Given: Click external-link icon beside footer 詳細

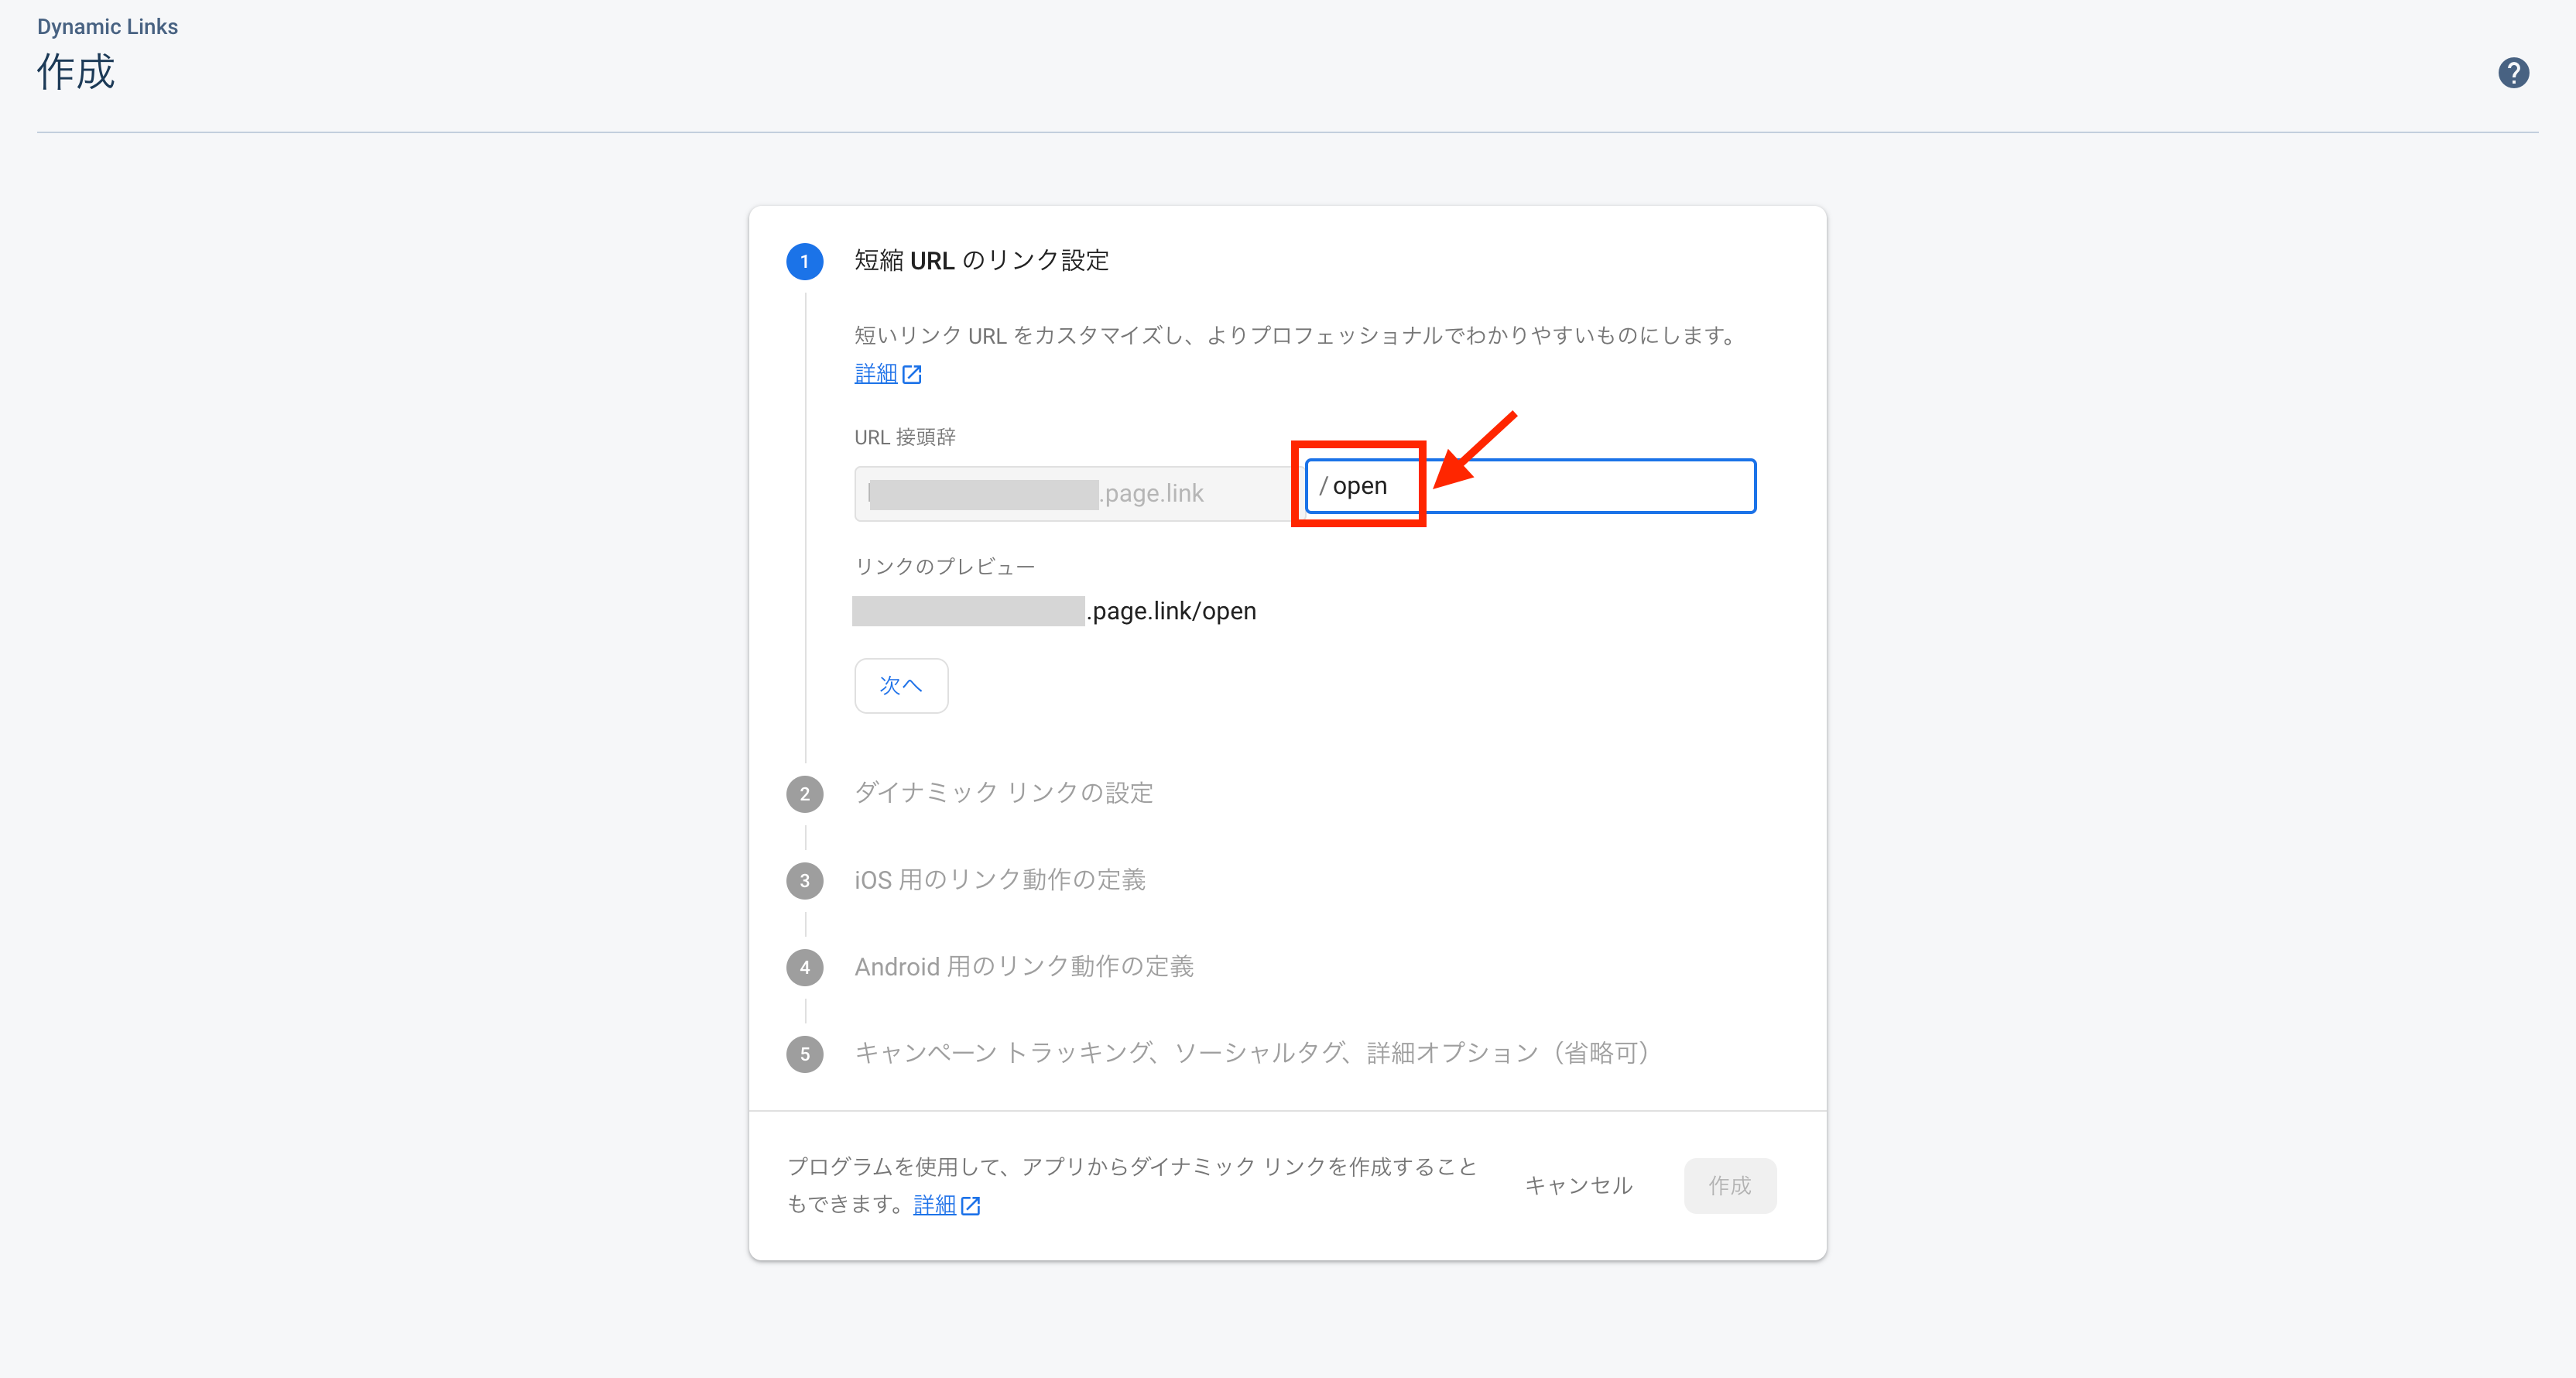Looking at the screenshot, I should click(970, 1206).
